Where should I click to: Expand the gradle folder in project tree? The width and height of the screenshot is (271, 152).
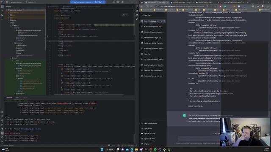pyautogui.click(x=8, y=20)
